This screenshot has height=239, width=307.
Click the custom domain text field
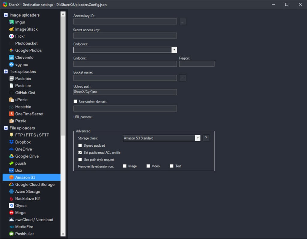pos(125,109)
